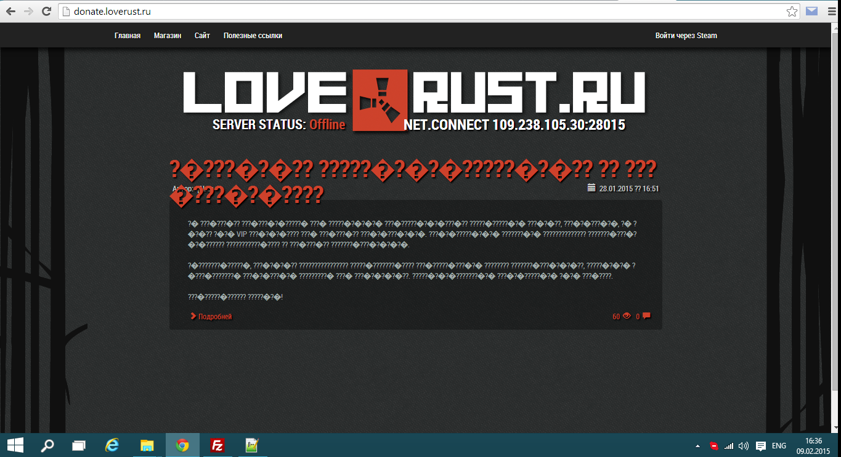Open the garbled red article headline
This screenshot has width=841, height=457.
(413, 181)
